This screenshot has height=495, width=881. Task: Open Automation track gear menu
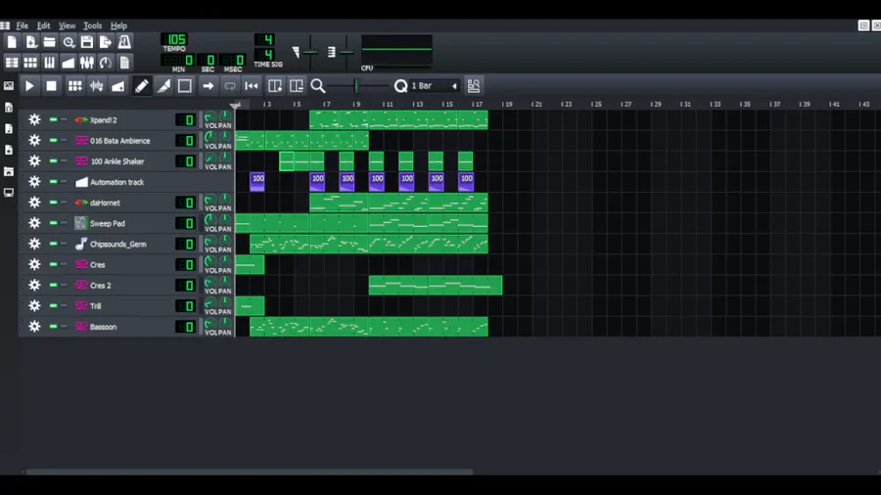34,182
